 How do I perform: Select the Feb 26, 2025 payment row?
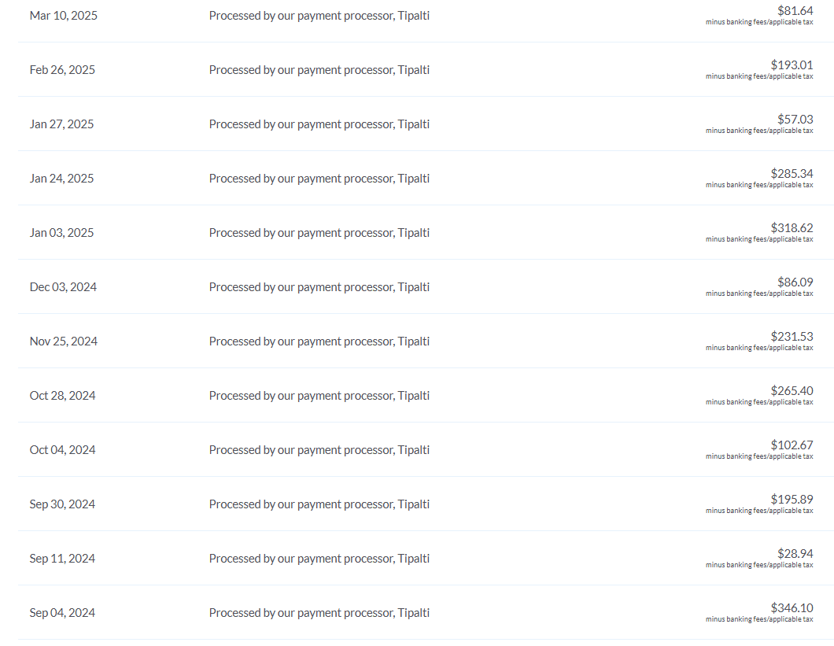click(x=426, y=70)
